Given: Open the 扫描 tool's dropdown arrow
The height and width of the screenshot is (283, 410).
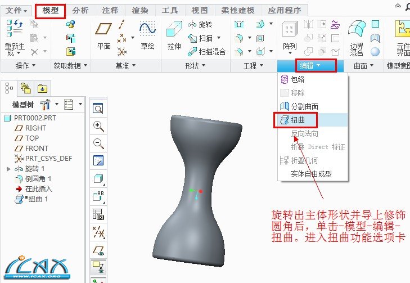Looking at the screenshot, I should pos(219,38).
